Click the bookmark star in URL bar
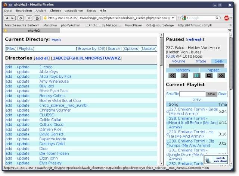Viewport: 239px width, 176px height. 169,18
